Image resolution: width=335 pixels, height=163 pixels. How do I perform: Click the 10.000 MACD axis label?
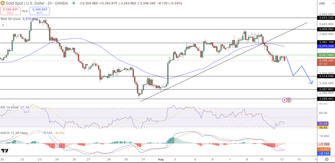(324, 136)
